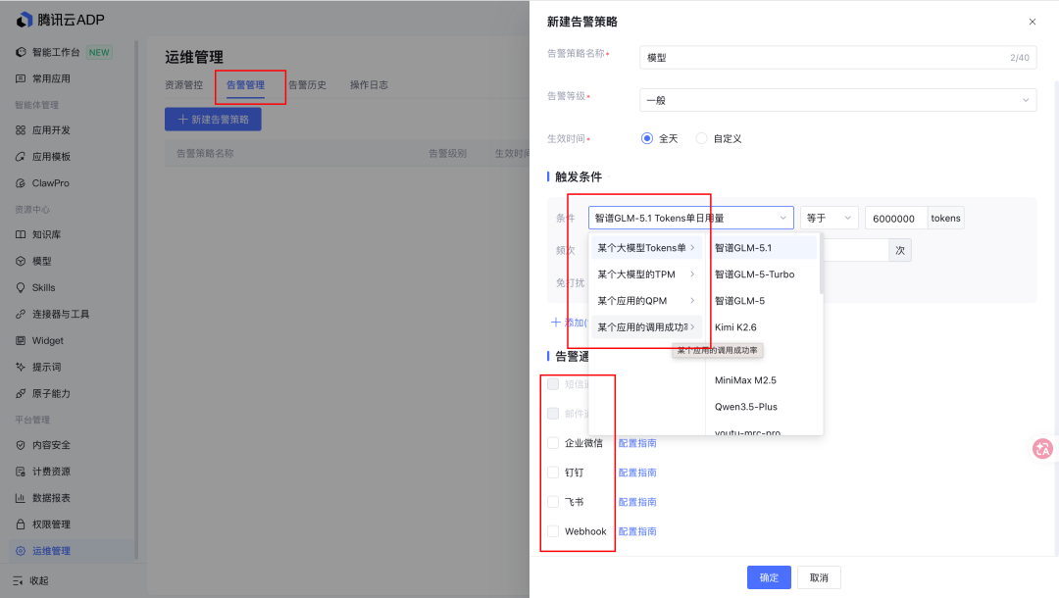1059x598 pixels.
Task: Open 数据报表 sidebar icon
Action: 21,498
